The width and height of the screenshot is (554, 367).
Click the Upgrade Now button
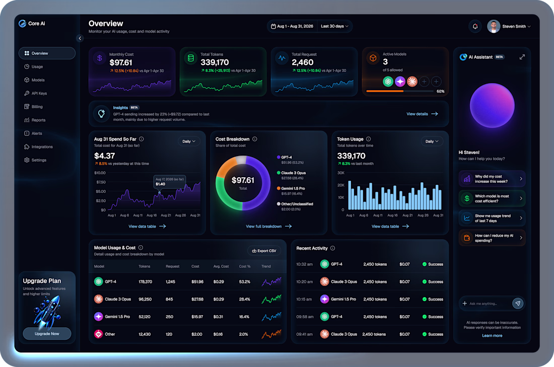coord(47,333)
